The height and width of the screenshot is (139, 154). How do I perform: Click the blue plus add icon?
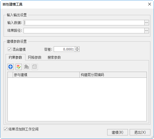coord(11,67)
